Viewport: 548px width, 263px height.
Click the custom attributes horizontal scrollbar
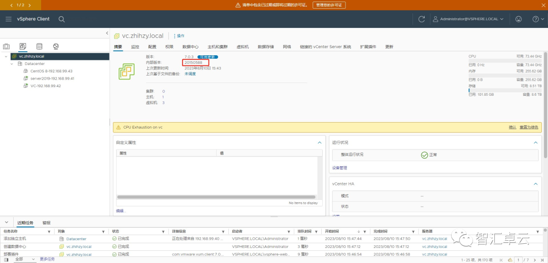click(x=217, y=197)
